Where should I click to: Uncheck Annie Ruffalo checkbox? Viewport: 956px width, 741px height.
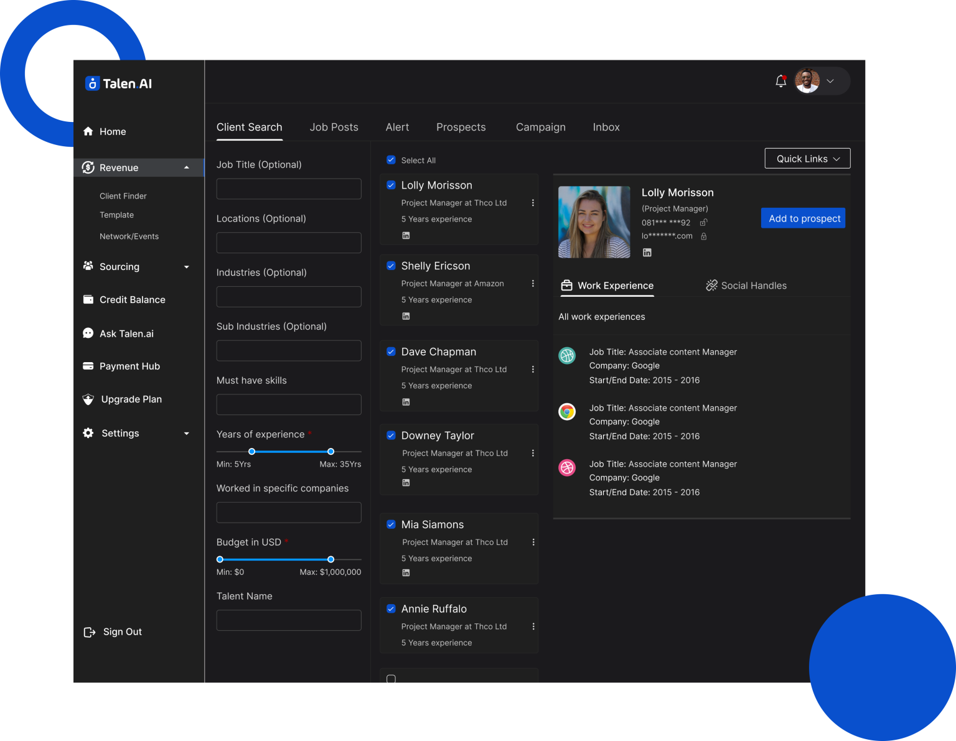click(x=391, y=608)
